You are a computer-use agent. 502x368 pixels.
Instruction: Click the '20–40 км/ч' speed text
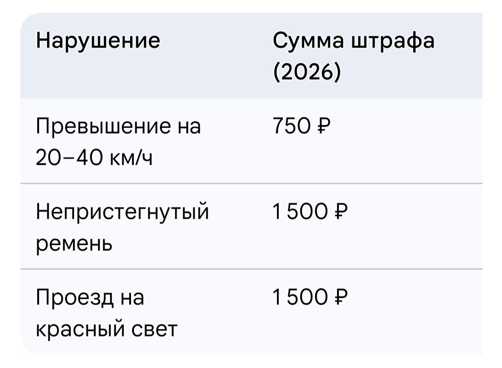pyautogui.click(x=94, y=157)
